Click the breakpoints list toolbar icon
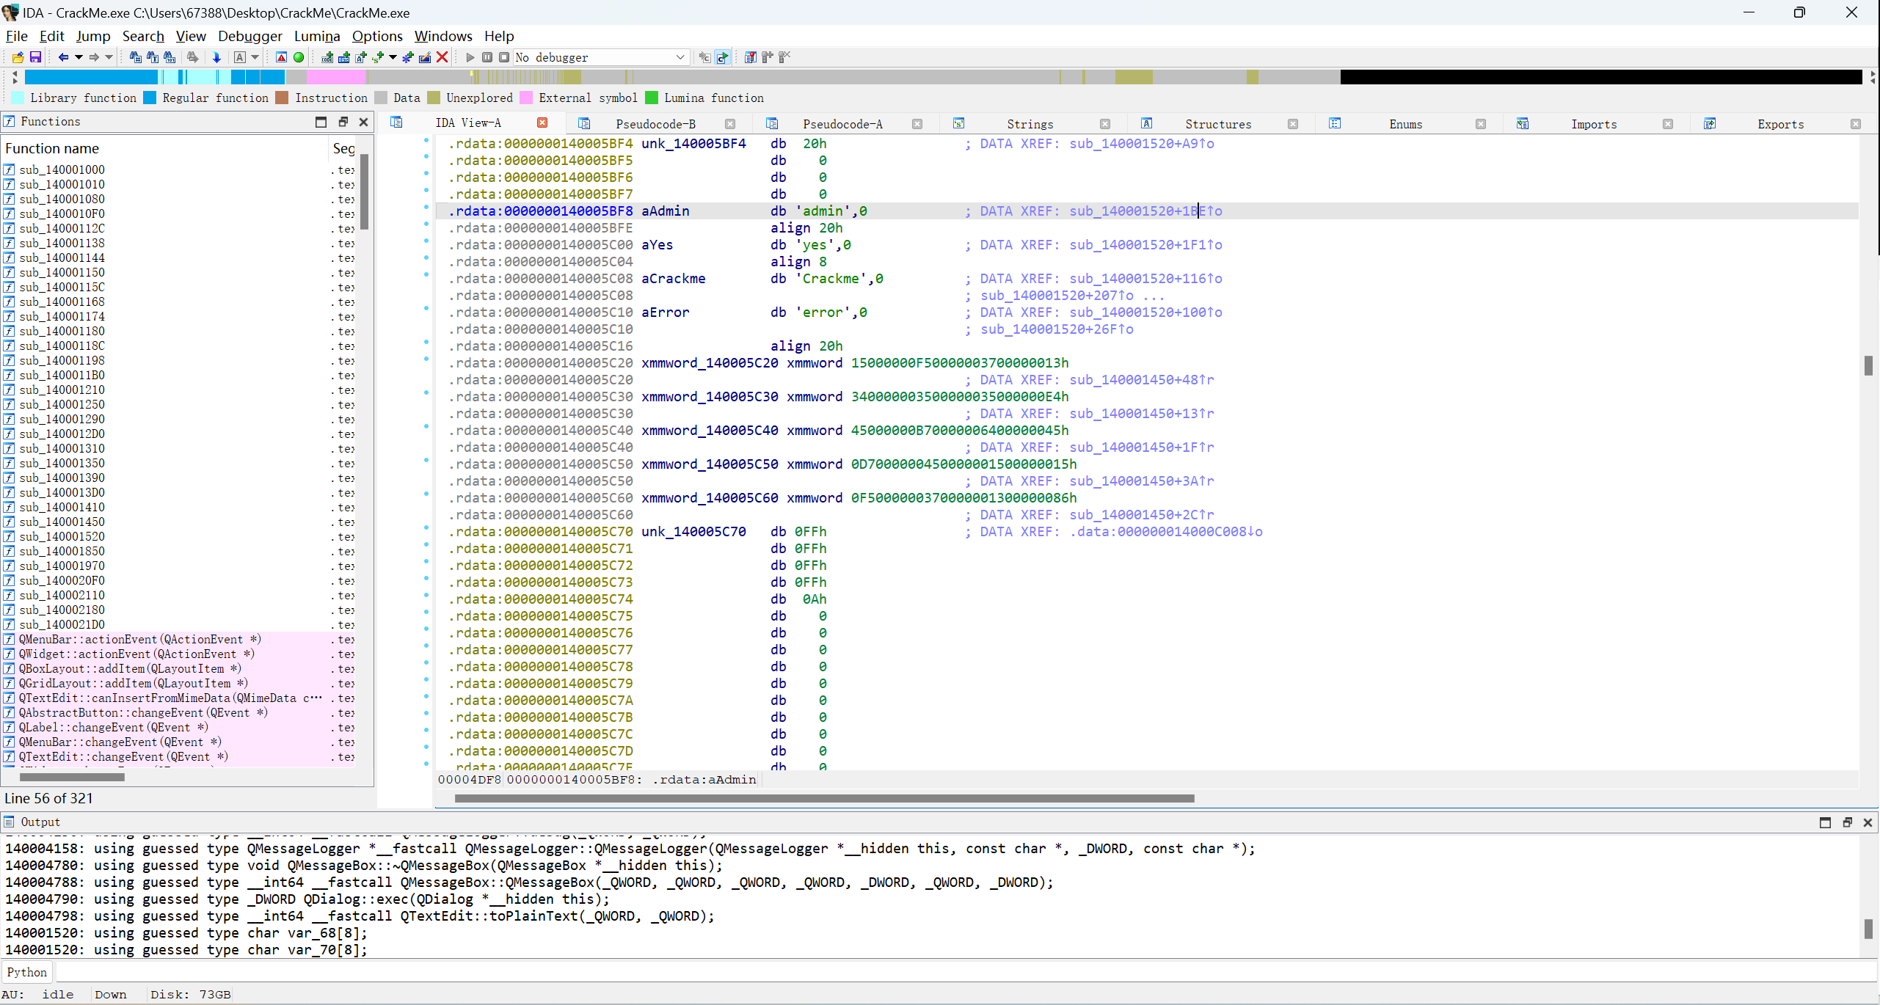The image size is (1880, 1005). (x=750, y=57)
